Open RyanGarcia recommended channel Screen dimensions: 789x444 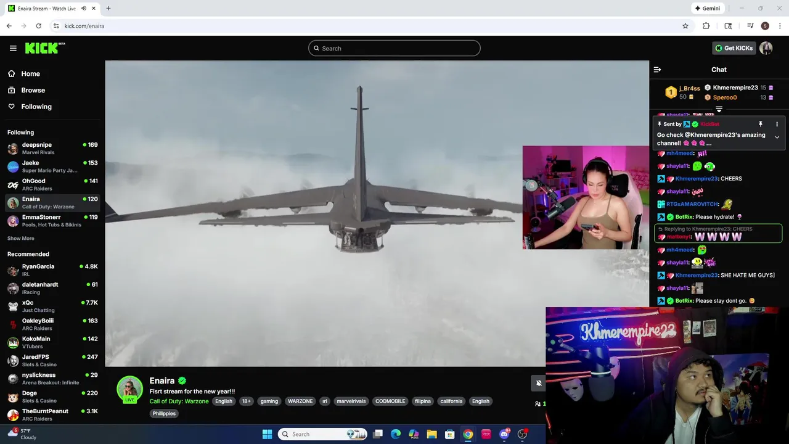[x=52, y=269]
